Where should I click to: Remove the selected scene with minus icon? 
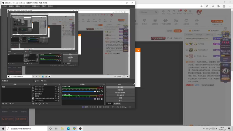(6, 104)
